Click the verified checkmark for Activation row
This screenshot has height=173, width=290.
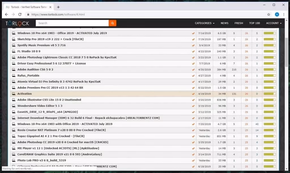tap(193, 94)
